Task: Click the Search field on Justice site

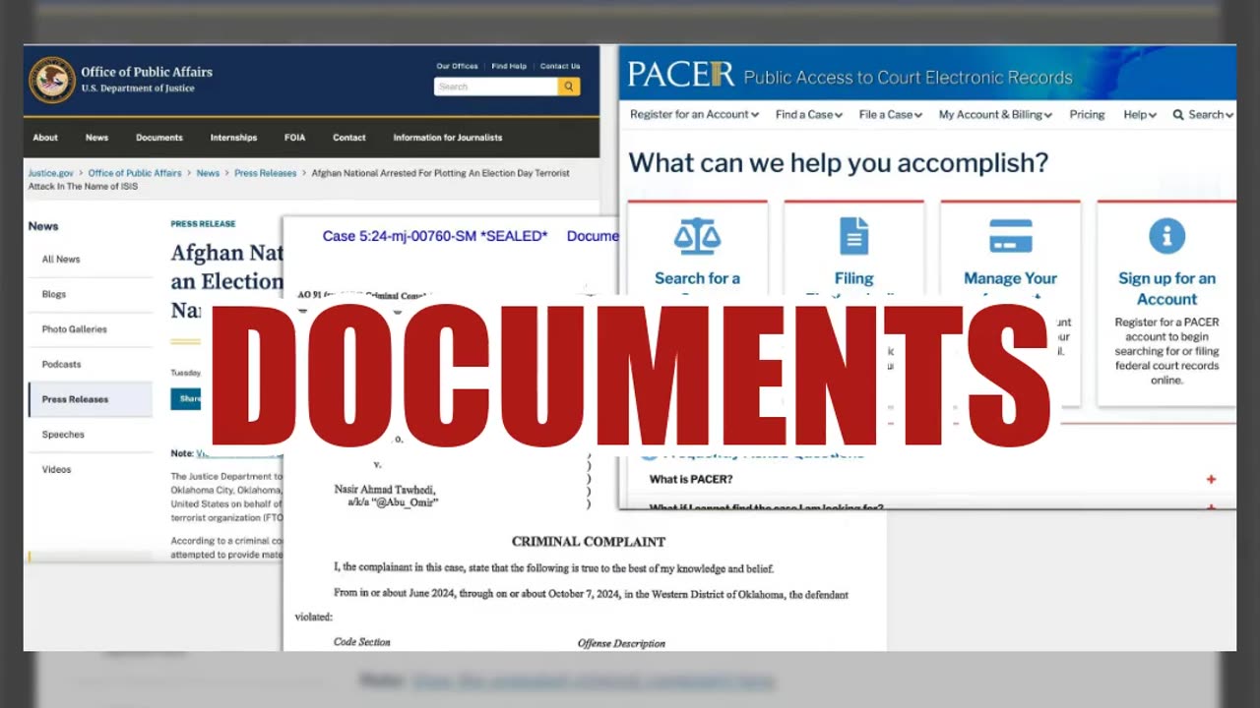Action: 495,87
